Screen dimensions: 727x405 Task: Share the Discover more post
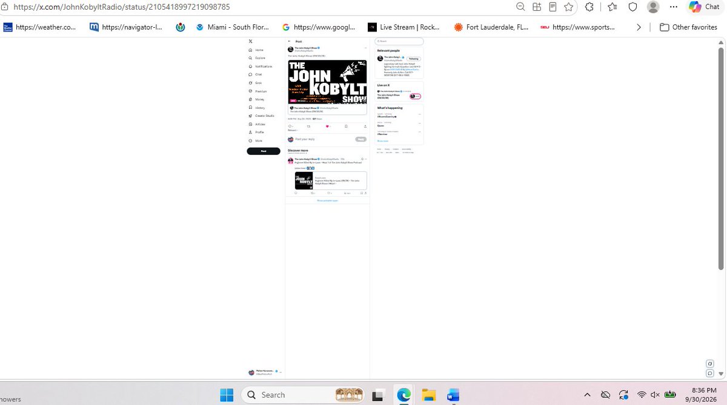tap(365, 193)
